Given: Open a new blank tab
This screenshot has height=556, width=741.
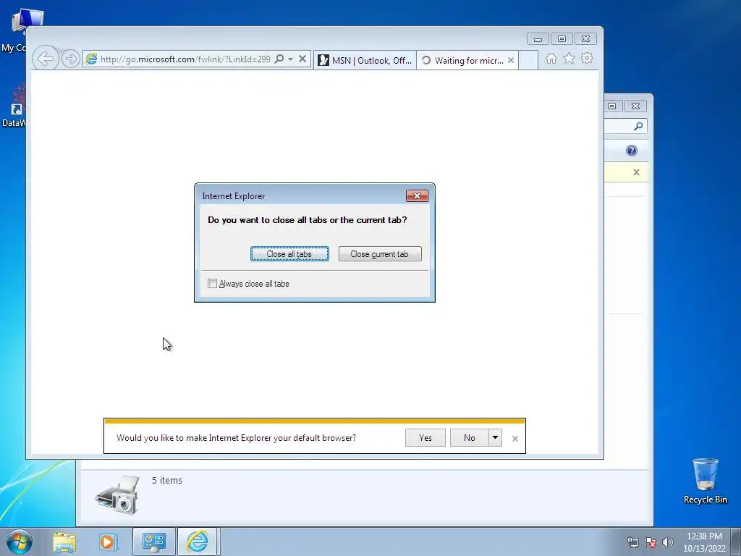Looking at the screenshot, I should click(x=528, y=61).
